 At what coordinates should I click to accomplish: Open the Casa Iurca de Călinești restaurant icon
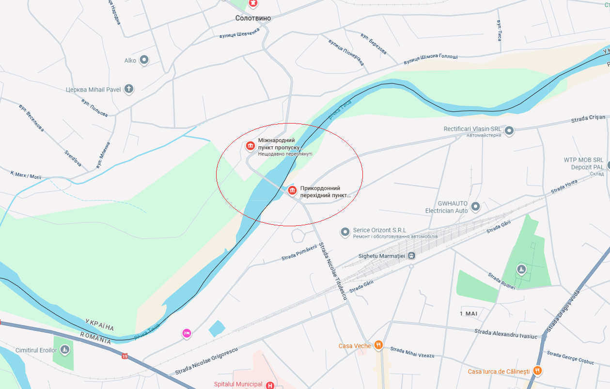(537, 371)
